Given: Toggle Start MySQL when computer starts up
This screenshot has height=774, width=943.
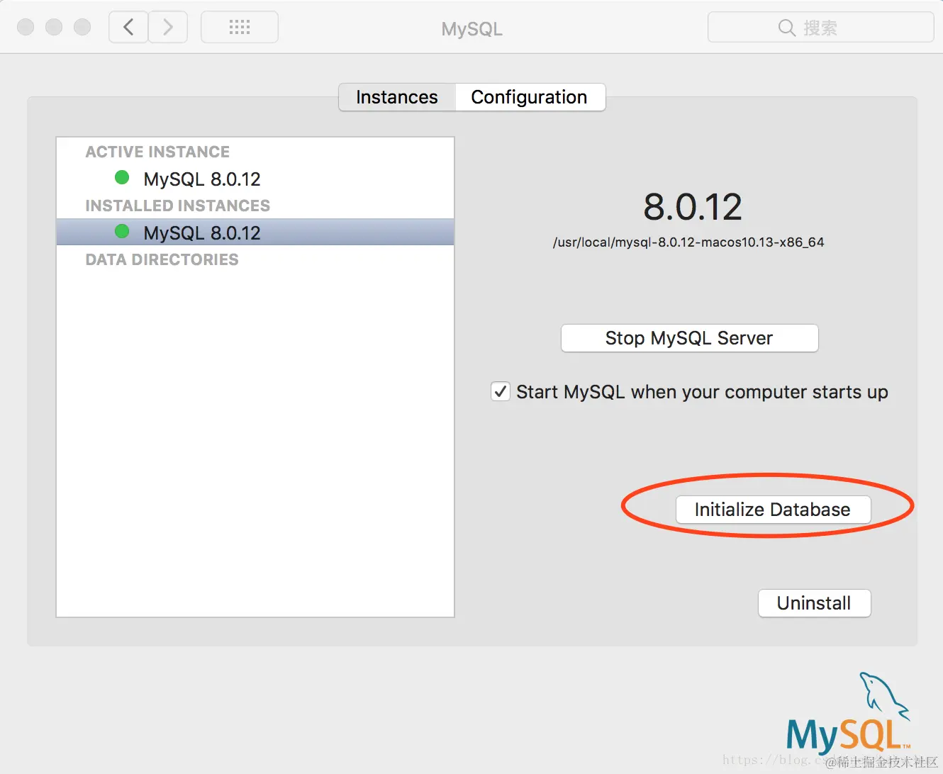Looking at the screenshot, I should (x=501, y=391).
